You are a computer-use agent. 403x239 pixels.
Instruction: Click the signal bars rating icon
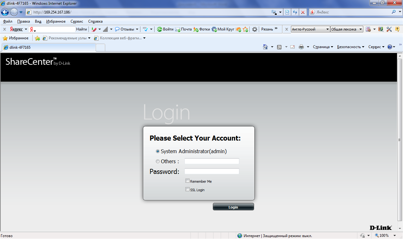105,29
